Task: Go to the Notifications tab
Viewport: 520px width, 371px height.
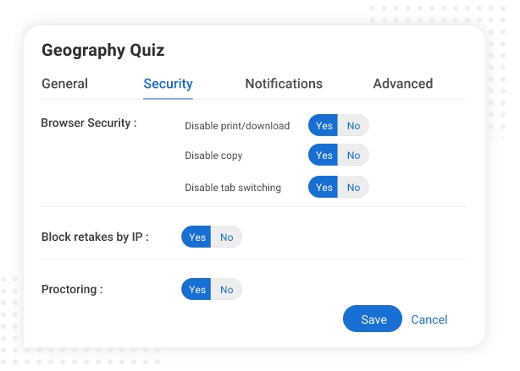Action: click(284, 84)
